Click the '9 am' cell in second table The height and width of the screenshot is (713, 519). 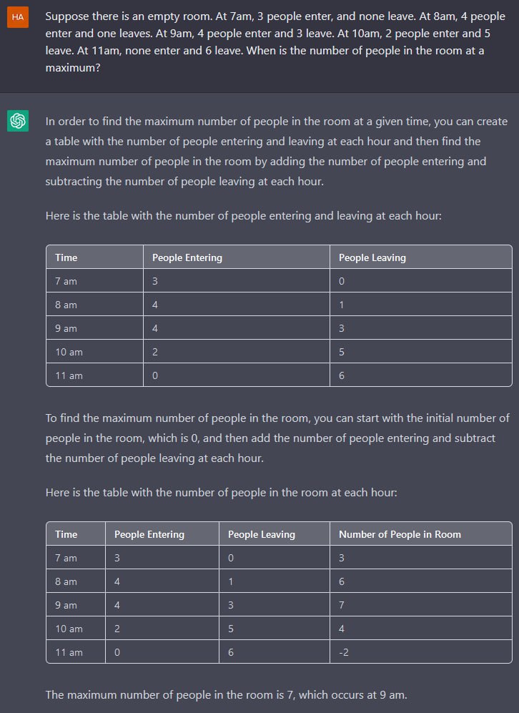click(x=76, y=605)
